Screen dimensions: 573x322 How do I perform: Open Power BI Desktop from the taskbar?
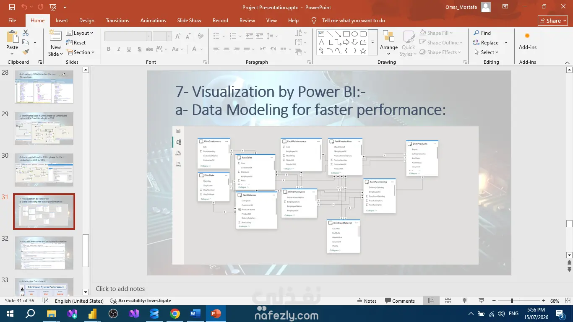pos(93,314)
